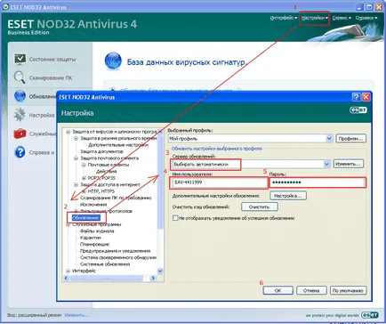Expand the POP3, POP3S tree node
Screen dimensions: 386x324
pyautogui.click(x=84, y=178)
